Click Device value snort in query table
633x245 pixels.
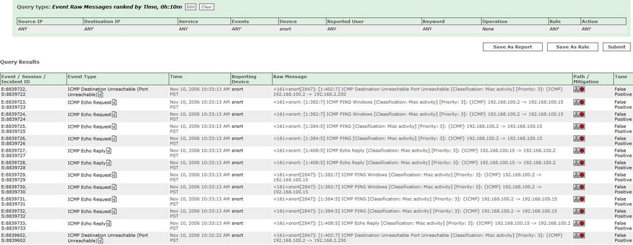point(285,29)
